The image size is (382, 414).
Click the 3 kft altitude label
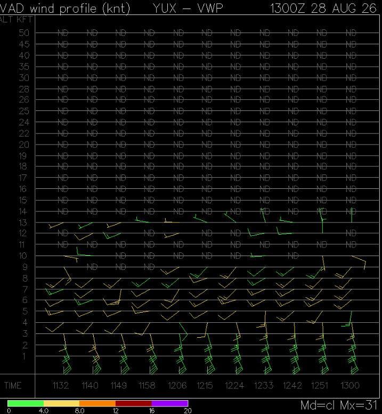[25, 333]
